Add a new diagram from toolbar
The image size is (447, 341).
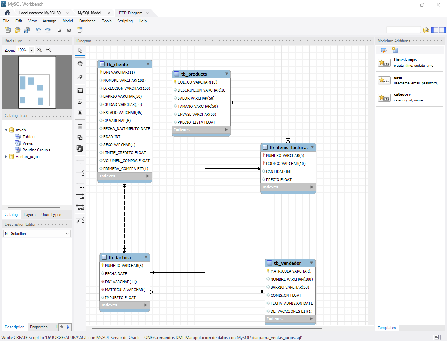point(80,30)
